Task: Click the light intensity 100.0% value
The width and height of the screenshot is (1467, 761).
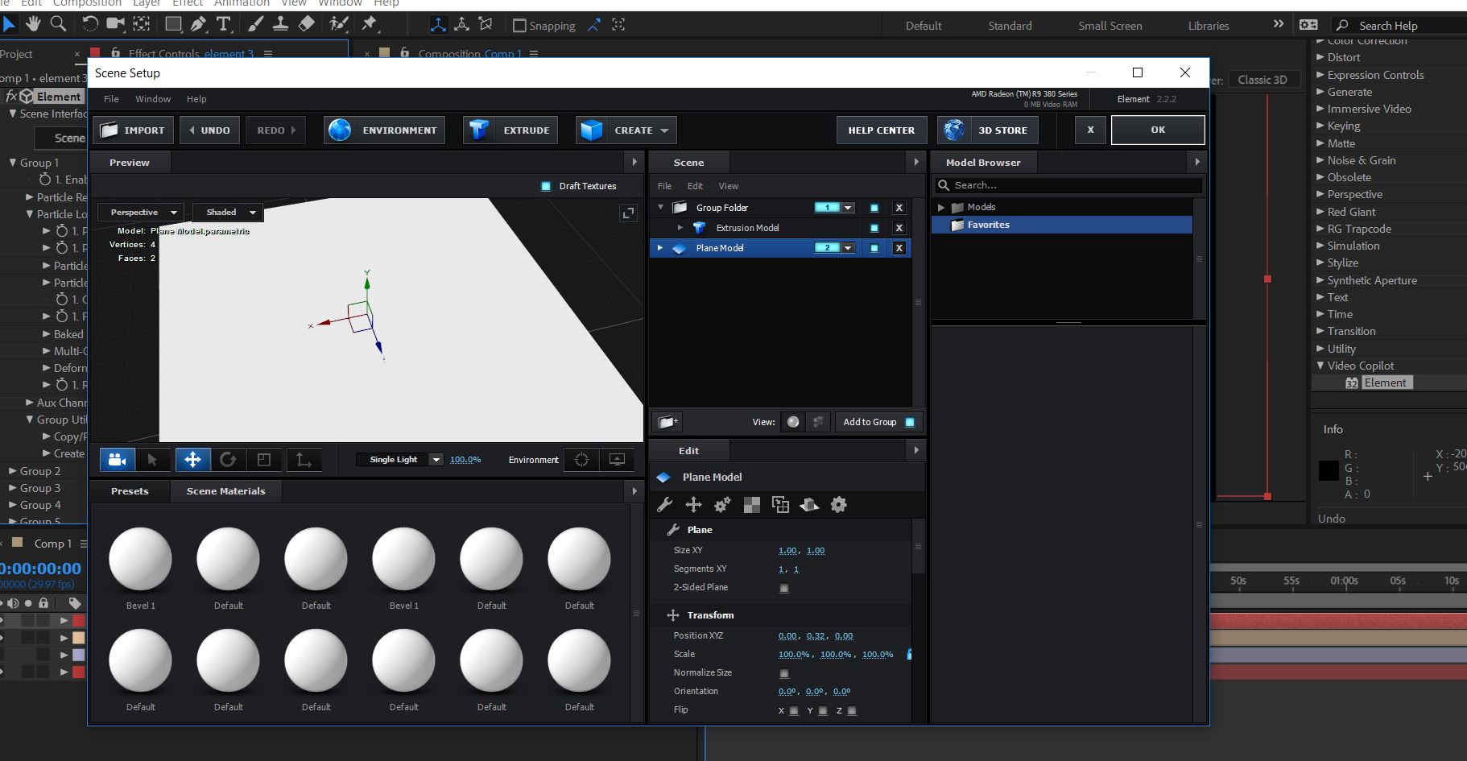Action: tap(465, 460)
